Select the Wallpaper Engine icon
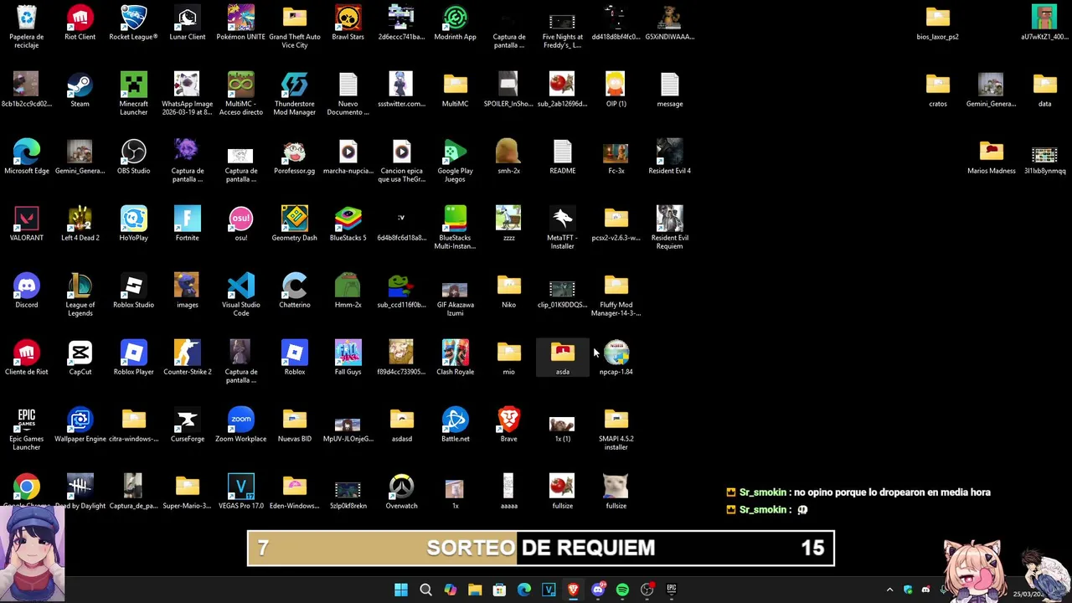 (80, 420)
